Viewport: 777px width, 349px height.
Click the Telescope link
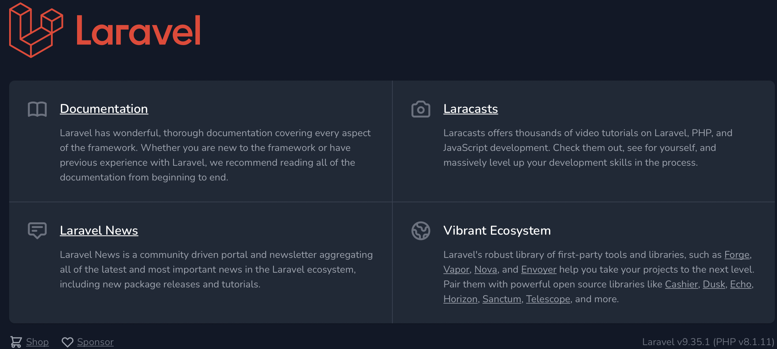pyautogui.click(x=548, y=299)
